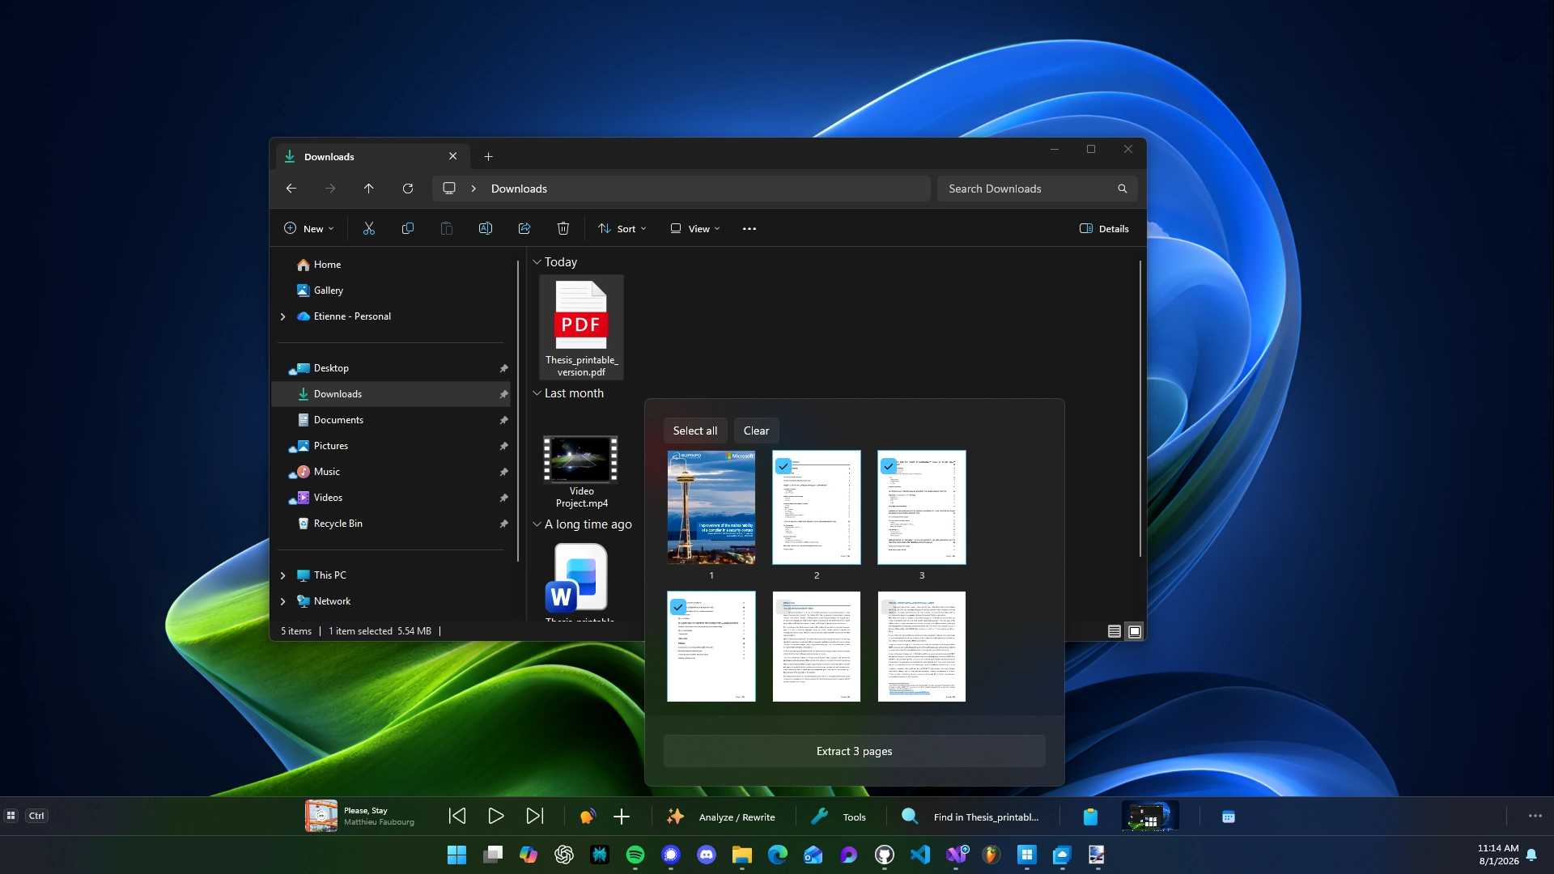Click the overflow dots in bottom toolbar
Screen dimensions: 1554x874
pyautogui.click(x=1535, y=816)
